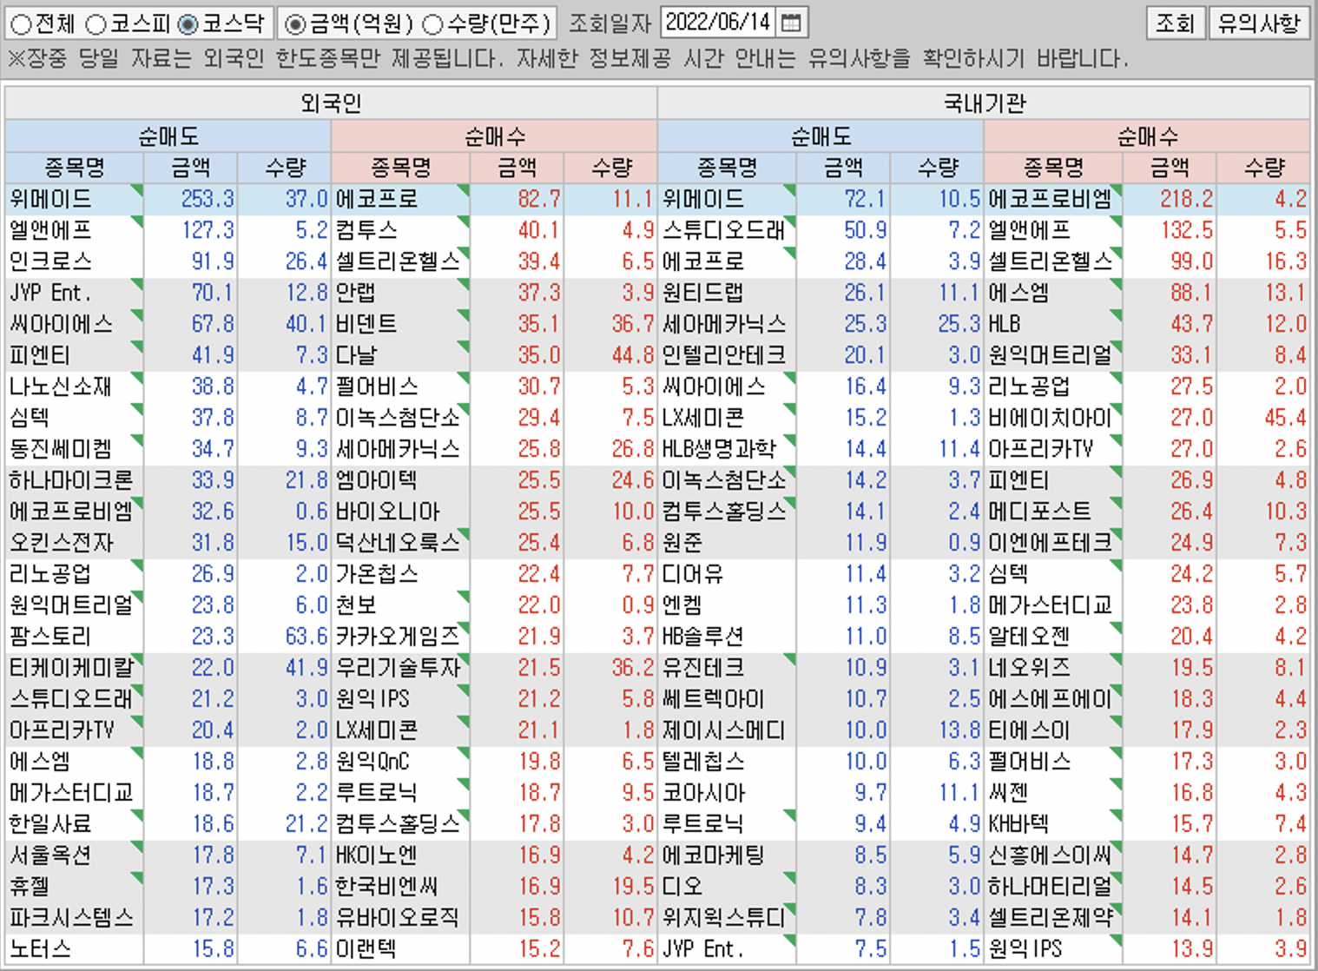Select 신흥에스이씨 stock name
This screenshot has height=971, width=1318.
pos(1051,855)
